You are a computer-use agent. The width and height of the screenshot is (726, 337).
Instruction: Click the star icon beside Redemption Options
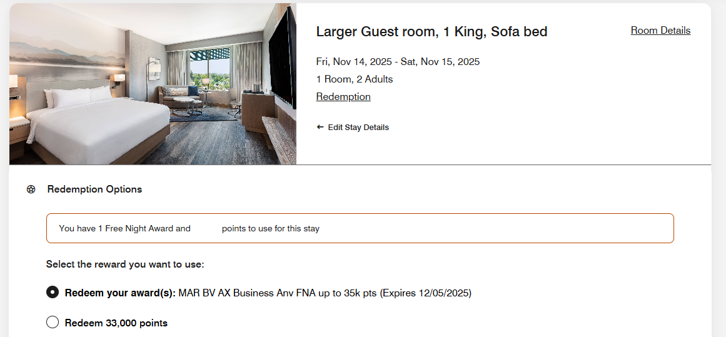(31, 189)
